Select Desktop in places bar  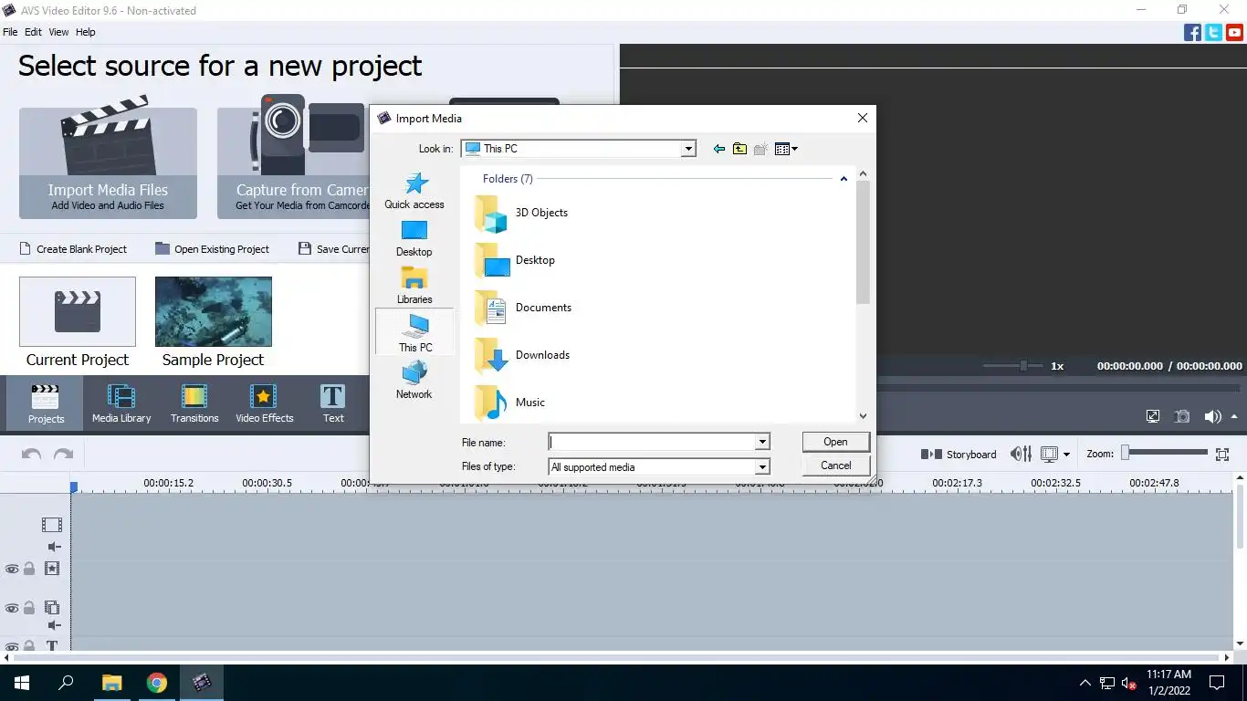coord(414,238)
